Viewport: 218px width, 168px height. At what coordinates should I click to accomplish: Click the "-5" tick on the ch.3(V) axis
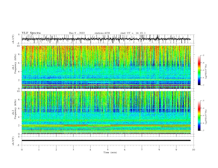pos(19,145)
